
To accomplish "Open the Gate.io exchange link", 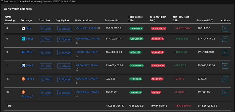I will (30, 65).
